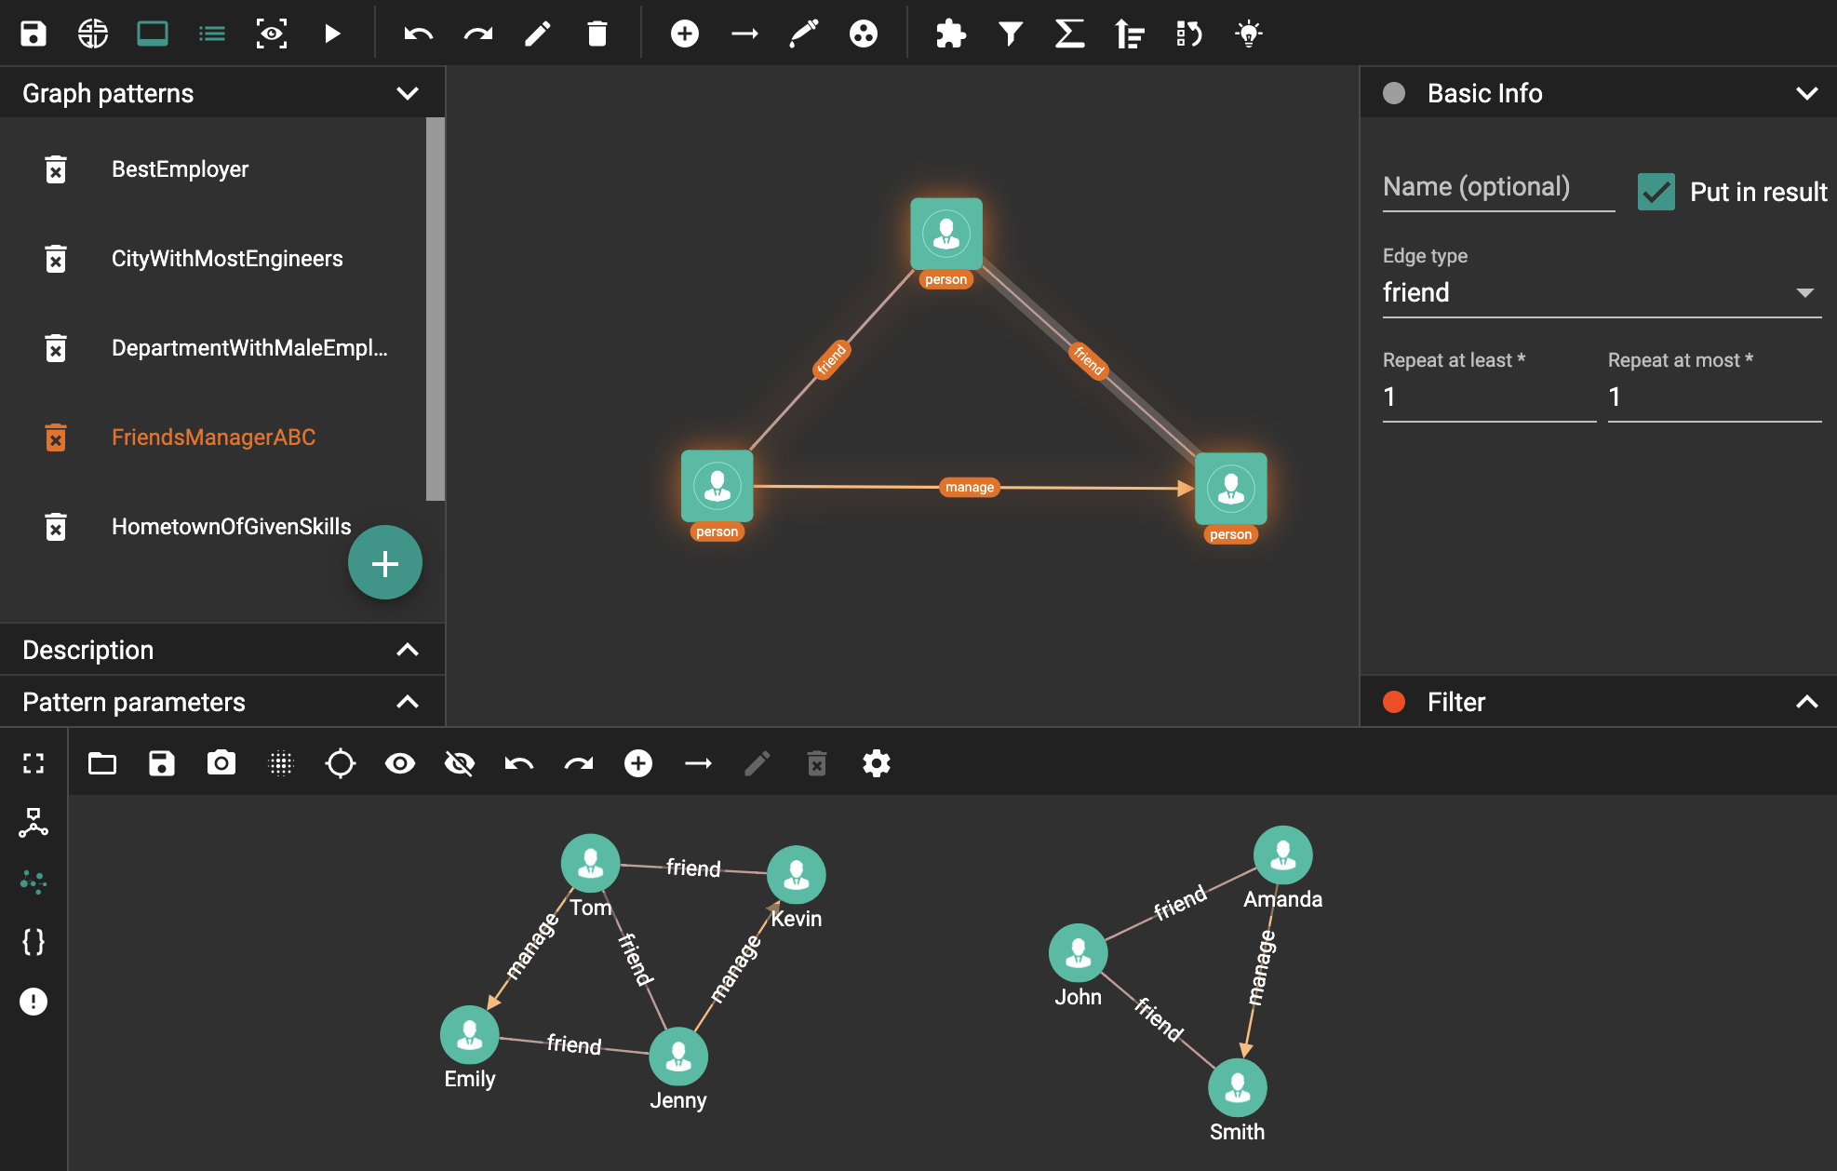Click the run pattern play icon
Screen dimensions: 1837x1171
click(332, 34)
